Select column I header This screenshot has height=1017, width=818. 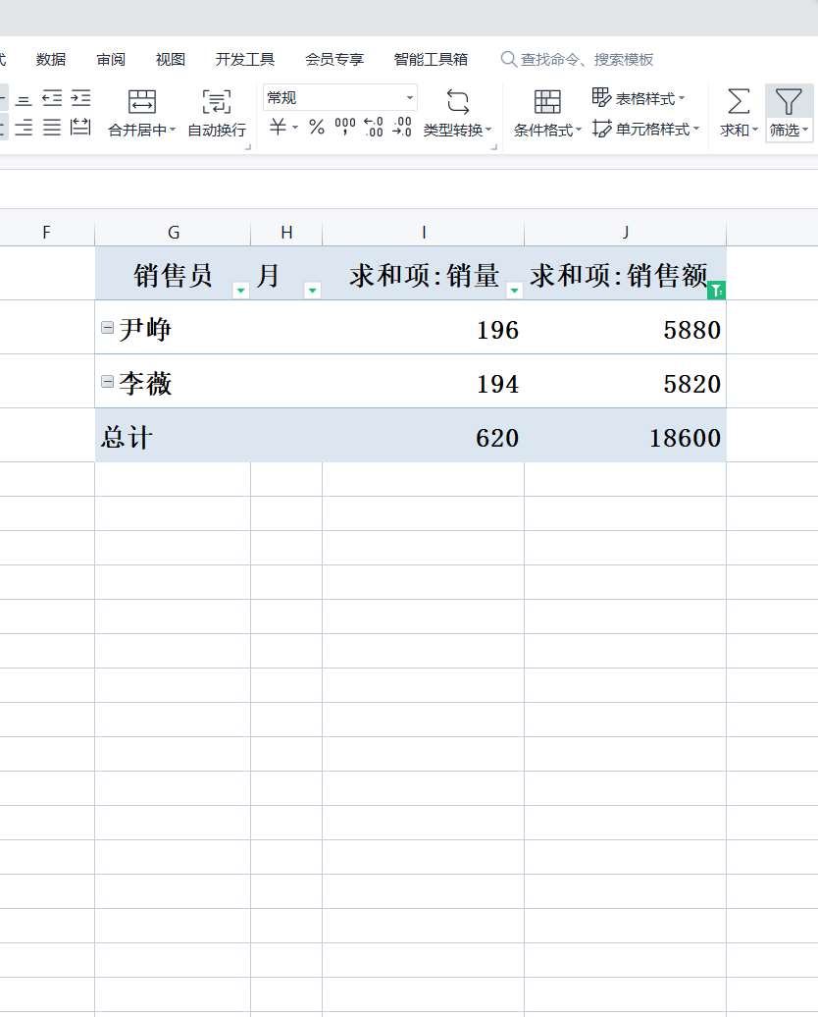(424, 233)
